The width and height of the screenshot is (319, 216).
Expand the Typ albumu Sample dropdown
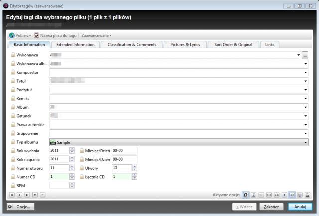click(x=305, y=142)
